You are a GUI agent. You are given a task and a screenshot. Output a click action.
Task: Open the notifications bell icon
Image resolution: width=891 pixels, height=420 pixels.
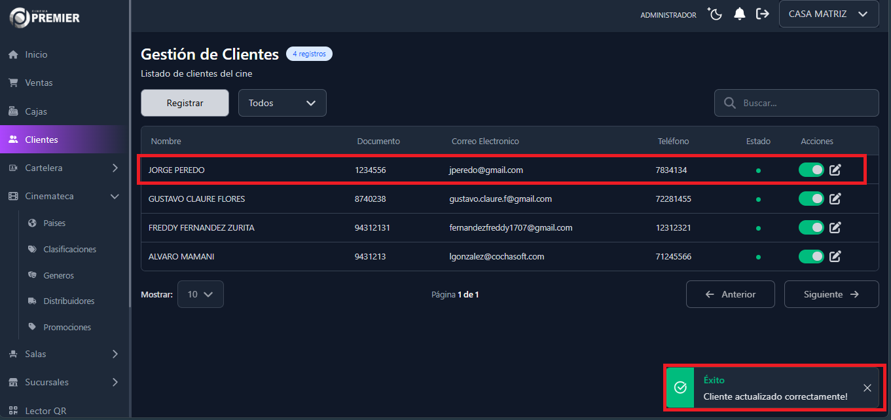(740, 14)
